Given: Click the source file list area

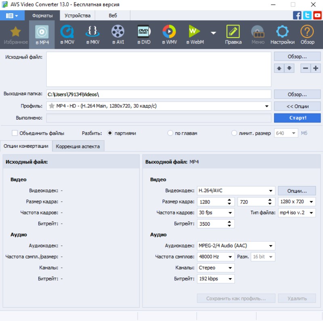Looking at the screenshot, I should click(x=159, y=69).
